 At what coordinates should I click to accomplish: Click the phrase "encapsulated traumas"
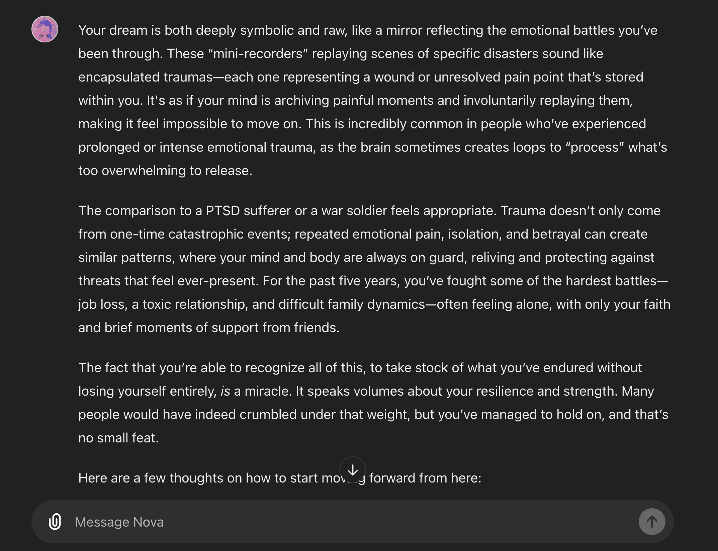(146, 77)
